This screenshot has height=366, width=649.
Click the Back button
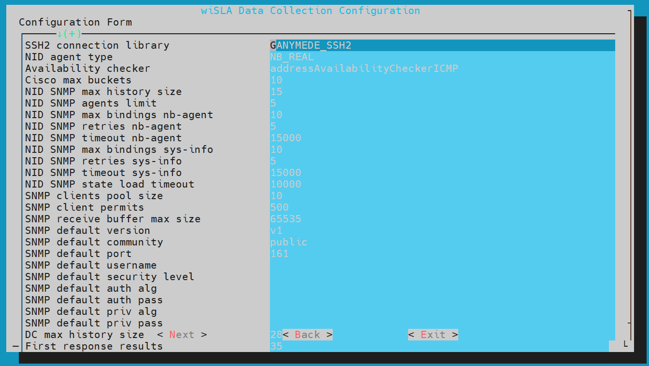[x=307, y=335]
